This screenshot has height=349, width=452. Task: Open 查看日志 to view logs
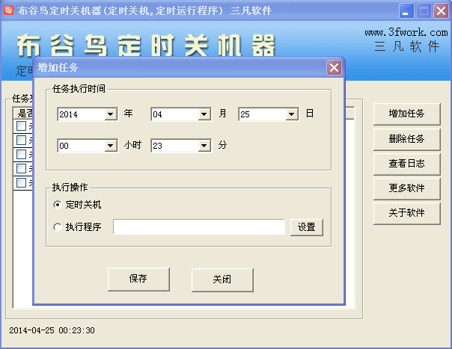(x=406, y=163)
